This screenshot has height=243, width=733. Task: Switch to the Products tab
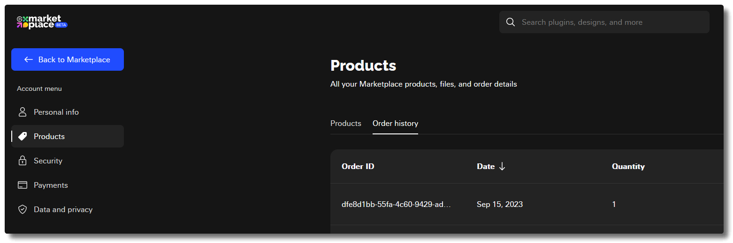pyautogui.click(x=346, y=123)
